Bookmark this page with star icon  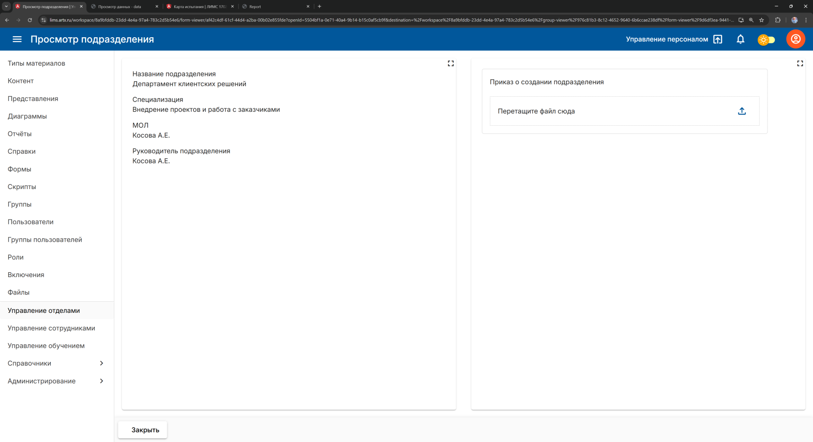pyautogui.click(x=761, y=20)
